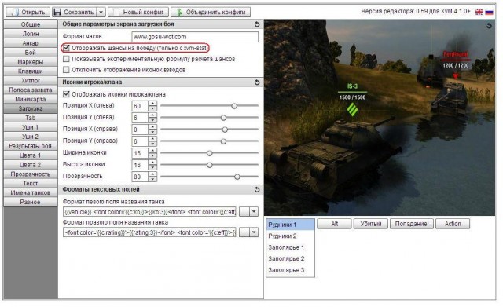Click the Ширина иконки stepper arrows
The height and width of the screenshot is (307, 503).
pos(152,153)
